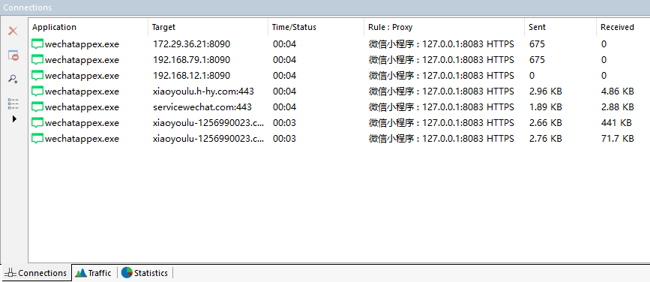Open the Statistics tab
The height and width of the screenshot is (282, 650).
pos(145,273)
